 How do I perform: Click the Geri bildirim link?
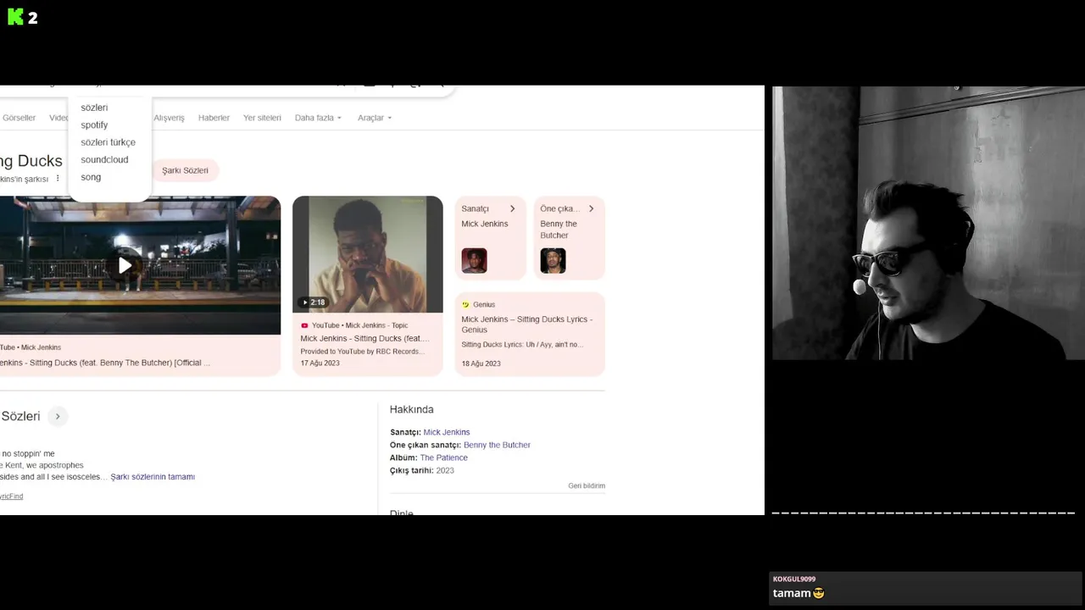coord(587,485)
